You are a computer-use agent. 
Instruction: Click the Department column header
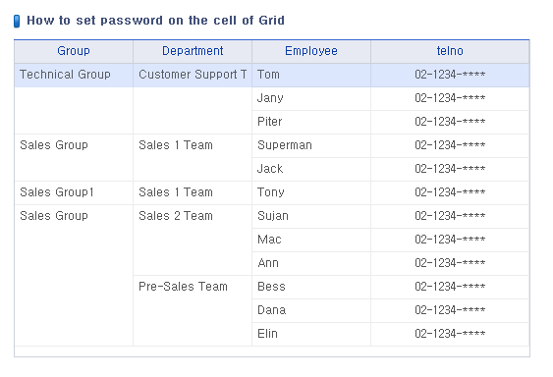pyautogui.click(x=193, y=51)
